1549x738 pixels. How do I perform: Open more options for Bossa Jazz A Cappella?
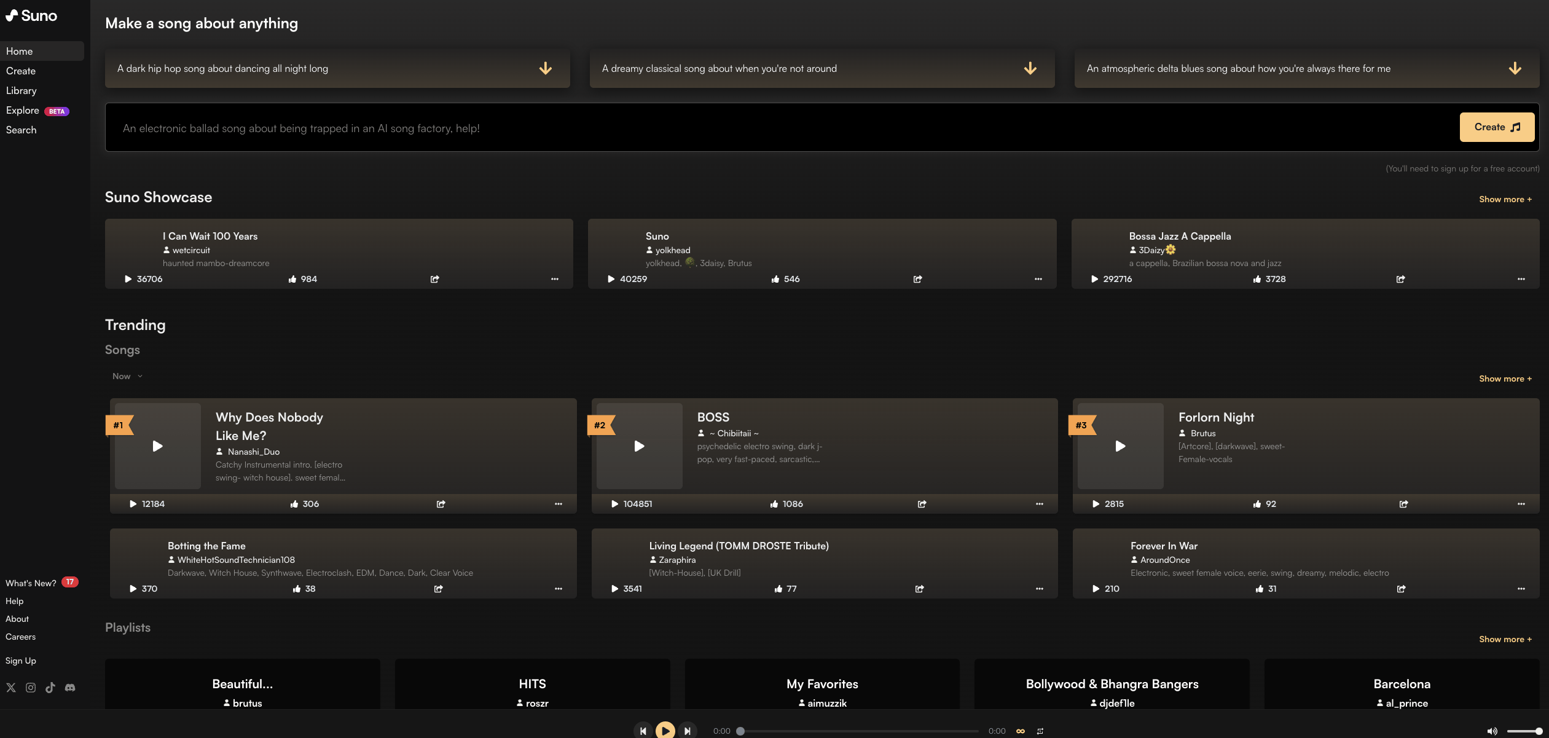click(x=1521, y=279)
